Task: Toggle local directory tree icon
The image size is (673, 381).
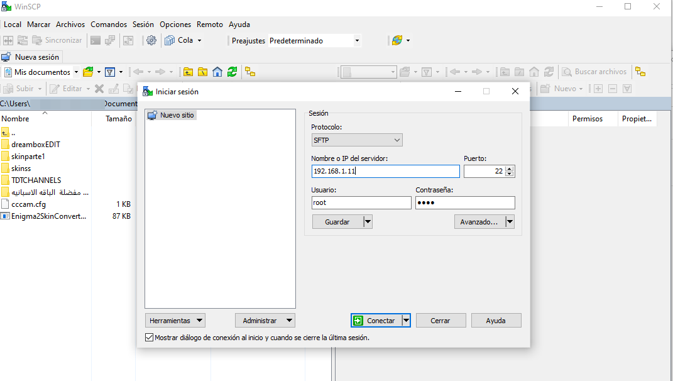Action: tap(250, 72)
